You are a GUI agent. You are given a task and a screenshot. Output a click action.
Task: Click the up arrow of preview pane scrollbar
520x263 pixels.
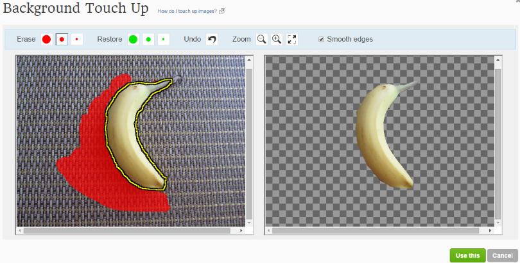tap(498, 60)
